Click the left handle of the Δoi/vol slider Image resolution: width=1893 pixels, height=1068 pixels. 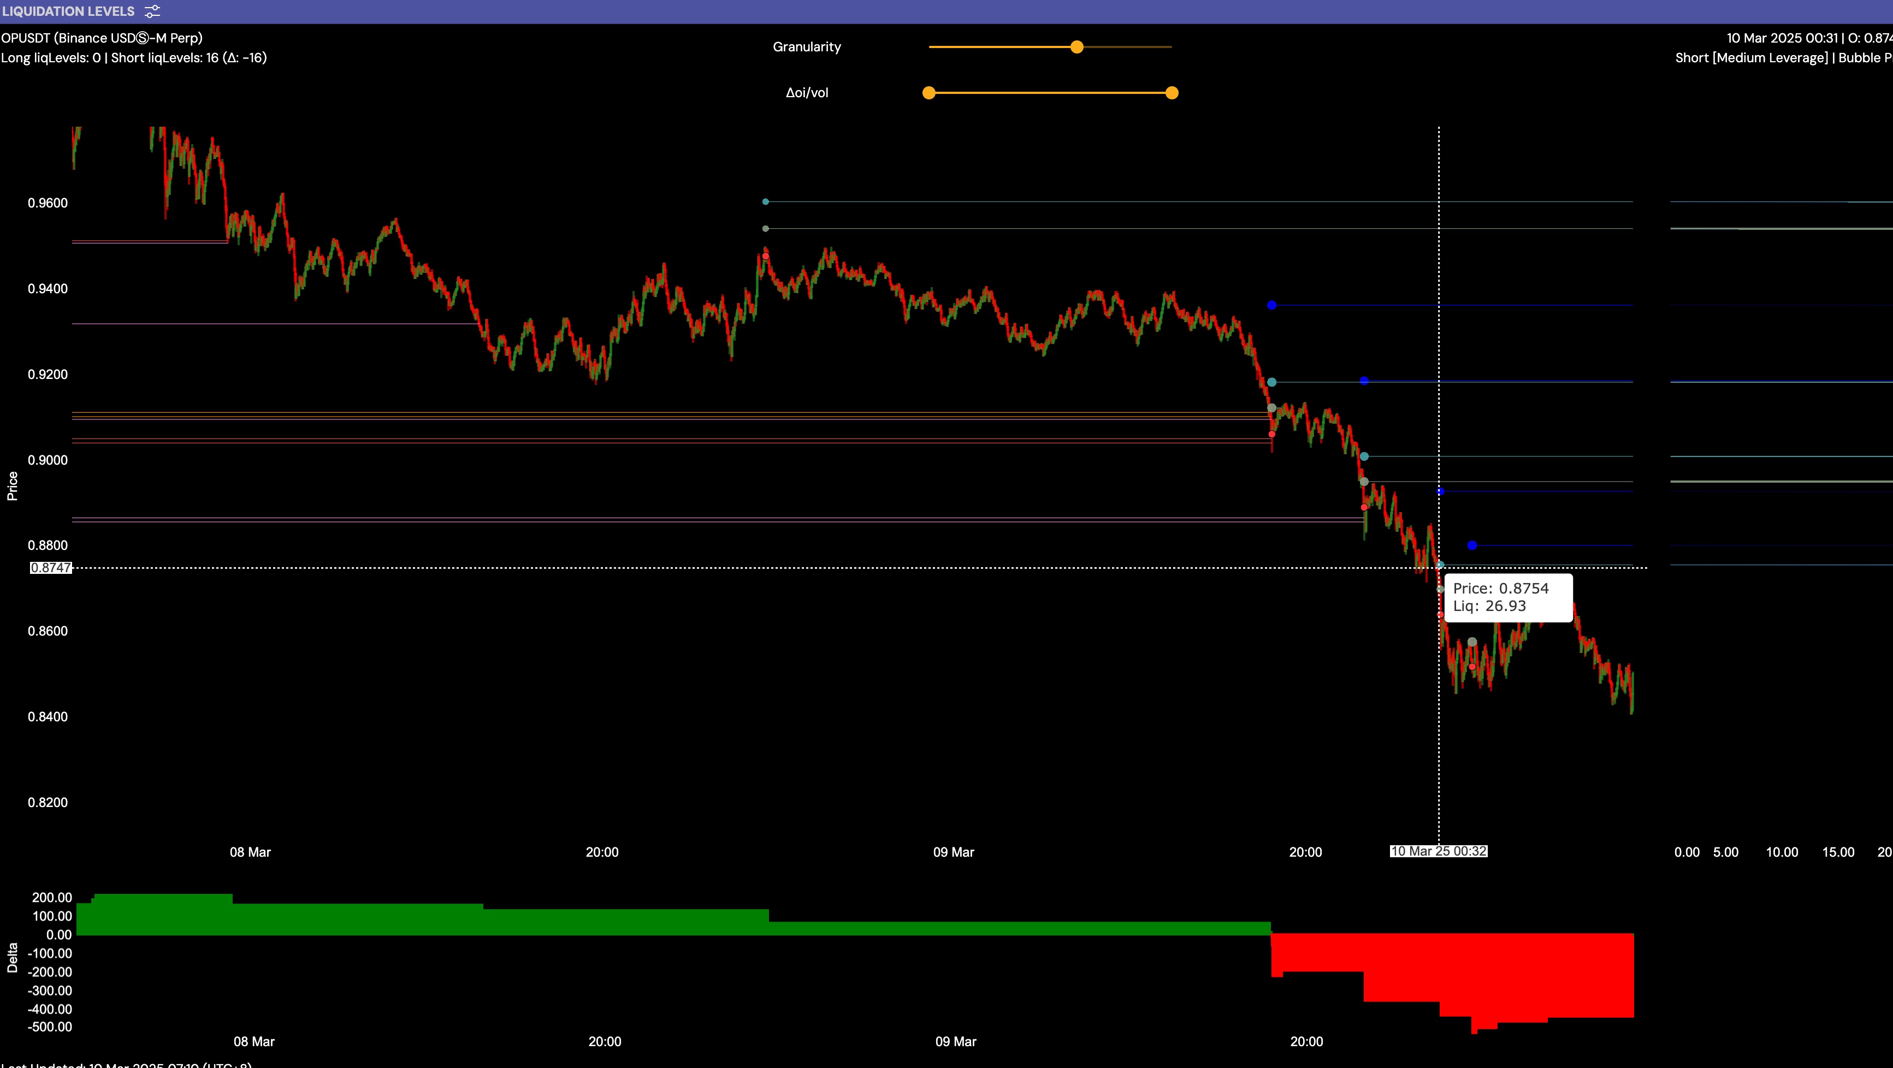929,93
